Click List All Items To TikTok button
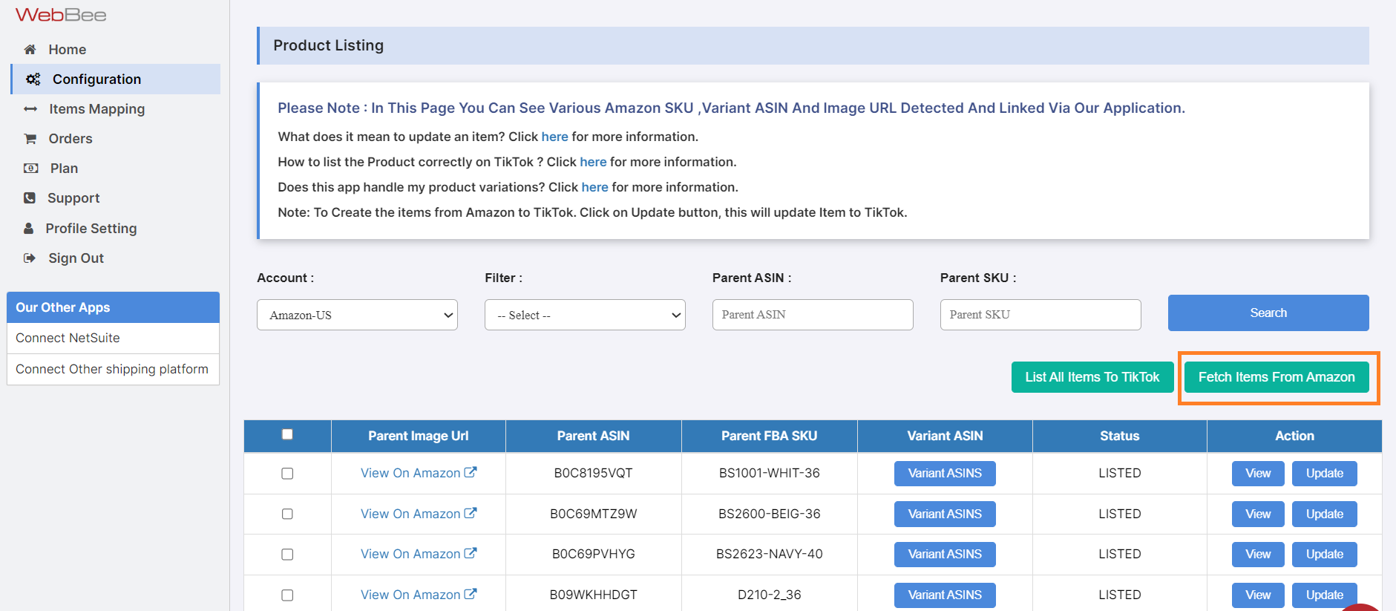The width and height of the screenshot is (1396, 611). [1092, 377]
